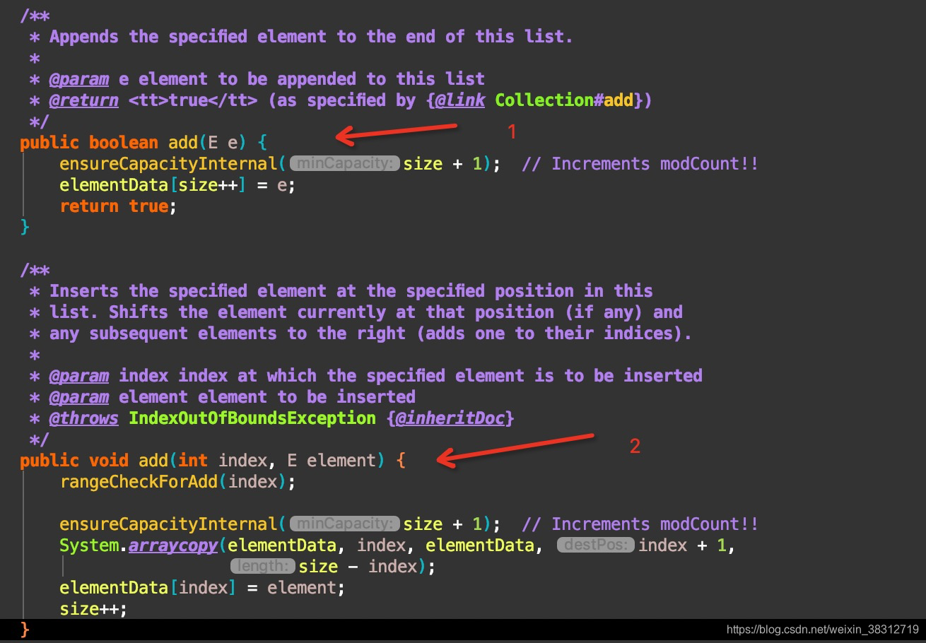
Task: Click the length: parameter hint
Action: pos(262,566)
